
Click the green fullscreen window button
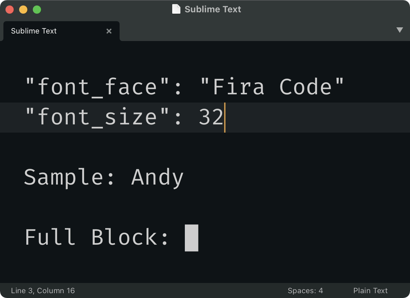(x=37, y=10)
